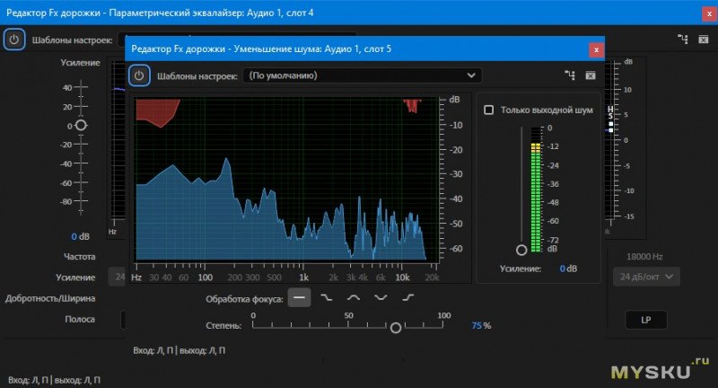Open presets dropdown showing '(По умолчанию)'

(362, 75)
